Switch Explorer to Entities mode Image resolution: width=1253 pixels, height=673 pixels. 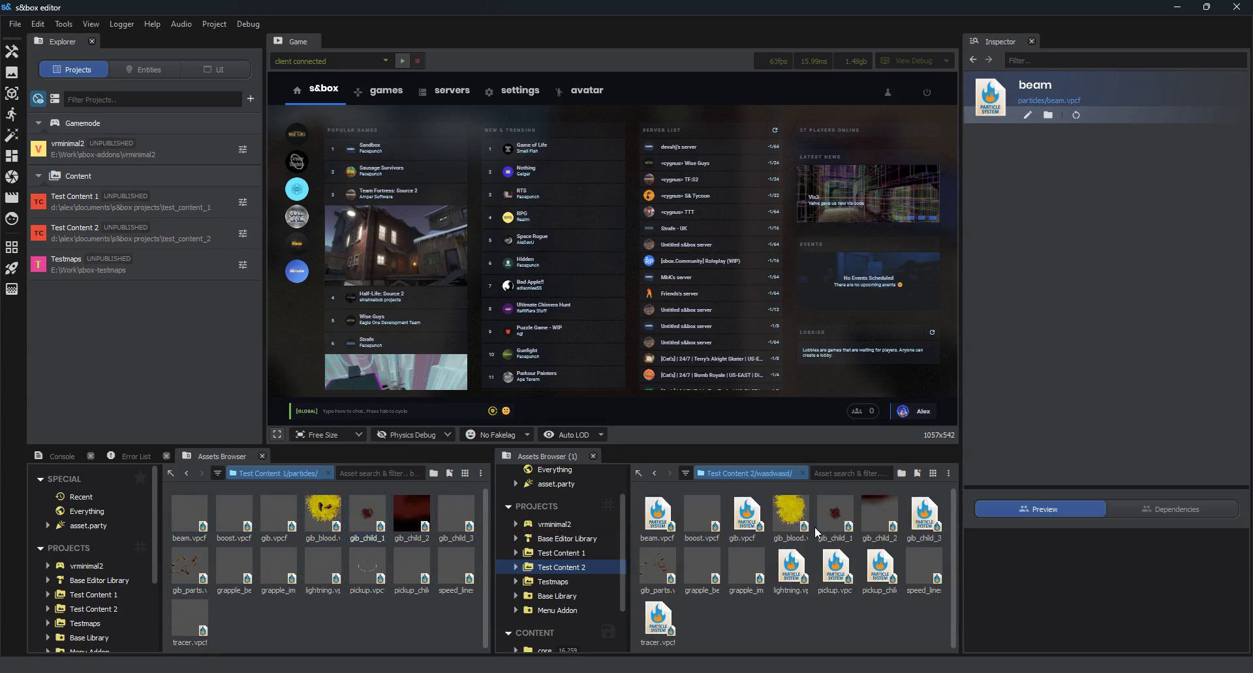144,70
